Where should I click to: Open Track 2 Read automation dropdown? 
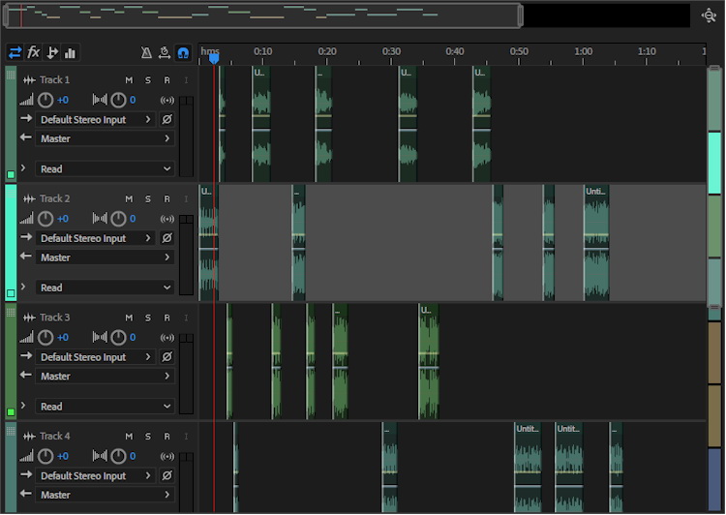coord(105,288)
